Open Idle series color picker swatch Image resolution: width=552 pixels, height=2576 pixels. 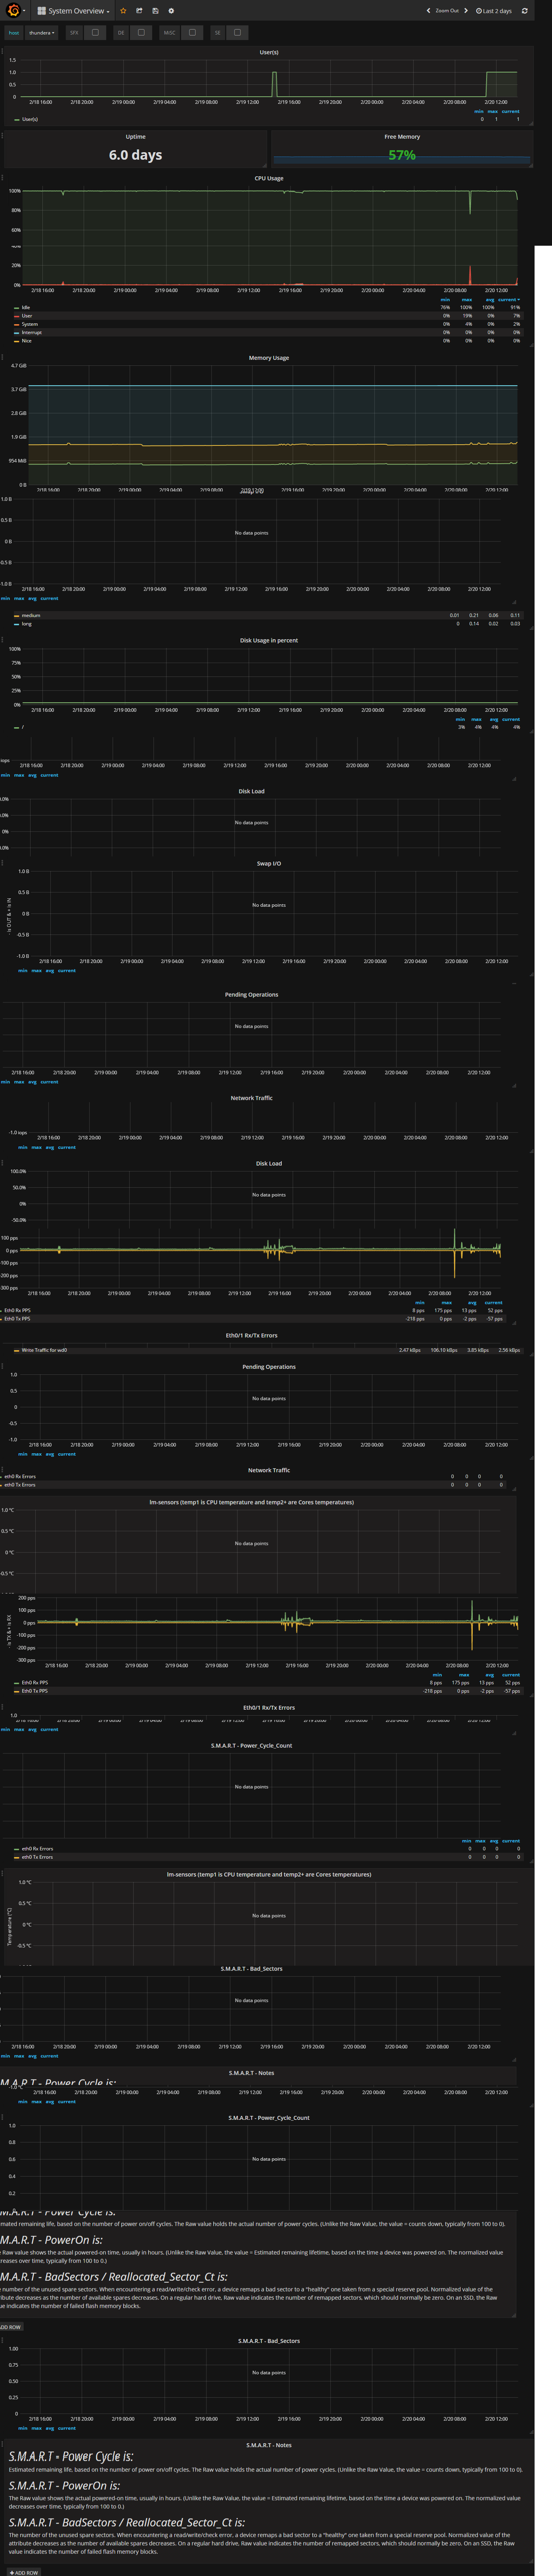16,307
